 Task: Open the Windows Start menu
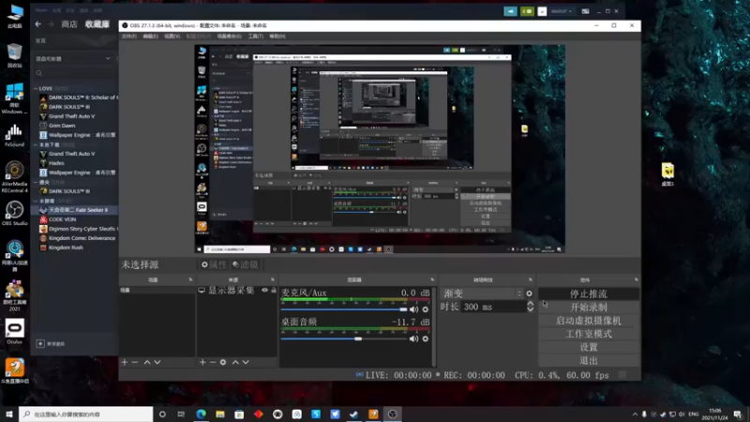click(x=9, y=414)
